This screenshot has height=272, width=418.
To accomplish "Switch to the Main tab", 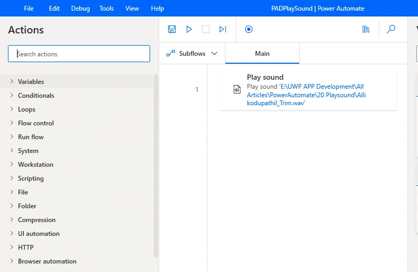I will (x=263, y=53).
